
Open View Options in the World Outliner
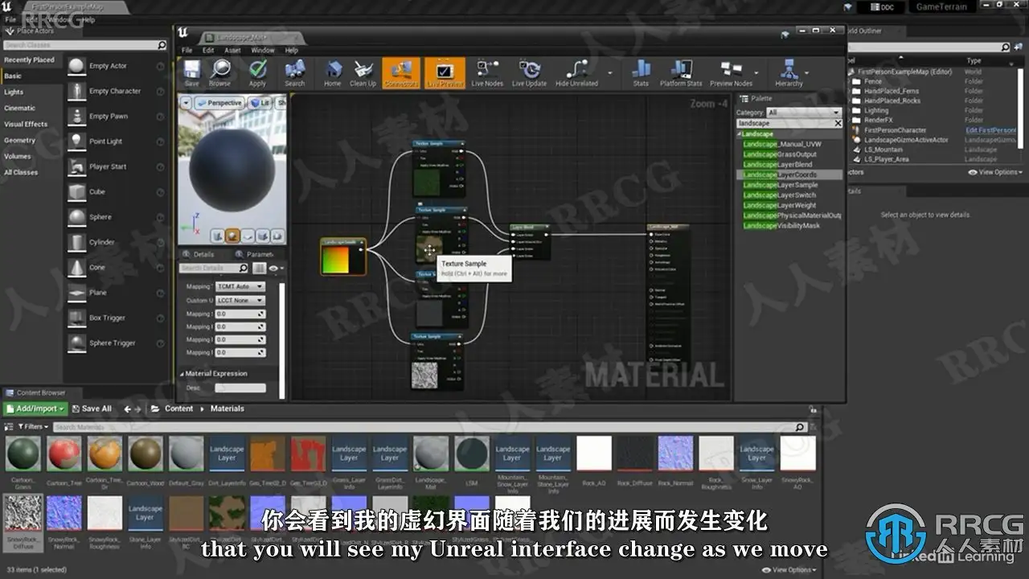[995, 172]
